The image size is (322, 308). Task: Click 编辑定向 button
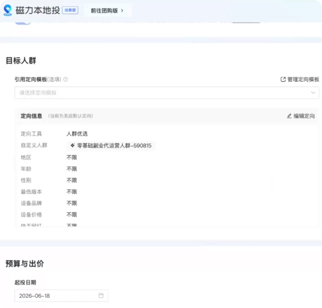pyautogui.click(x=301, y=116)
